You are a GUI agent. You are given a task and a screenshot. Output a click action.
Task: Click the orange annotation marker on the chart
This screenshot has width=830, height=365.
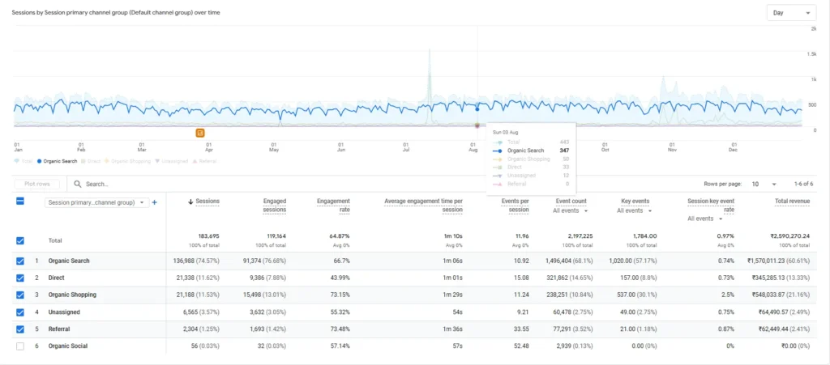click(x=200, y=133)
